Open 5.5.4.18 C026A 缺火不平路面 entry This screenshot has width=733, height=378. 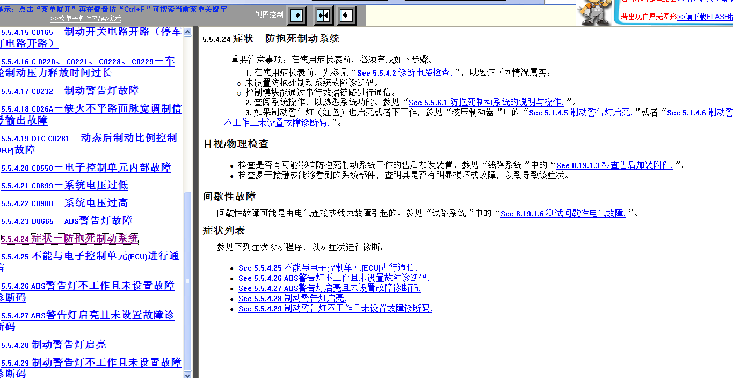tap(91, 114)
